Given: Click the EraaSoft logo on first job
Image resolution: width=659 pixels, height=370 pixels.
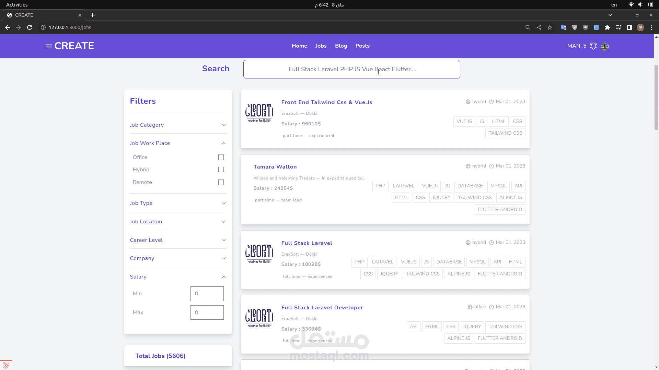Looking at the screenshot, I should point(259,113).
